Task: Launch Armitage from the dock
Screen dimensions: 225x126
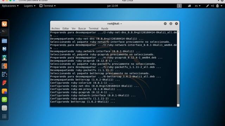Action: [4, 58]
